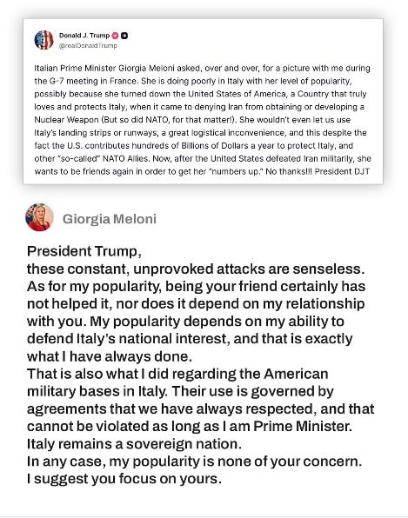Click the Giorgia Meloni author name

pos(110,219)
